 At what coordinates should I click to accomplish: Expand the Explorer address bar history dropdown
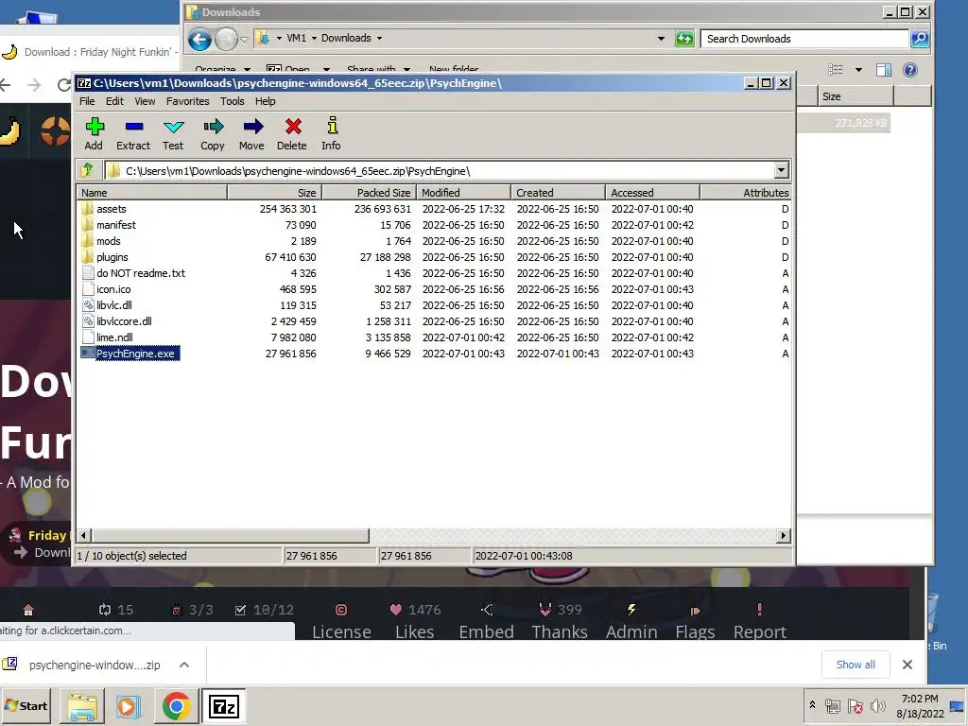(661, 38)
